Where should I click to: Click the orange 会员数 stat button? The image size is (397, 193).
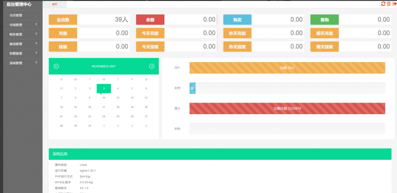pos(63,20)
